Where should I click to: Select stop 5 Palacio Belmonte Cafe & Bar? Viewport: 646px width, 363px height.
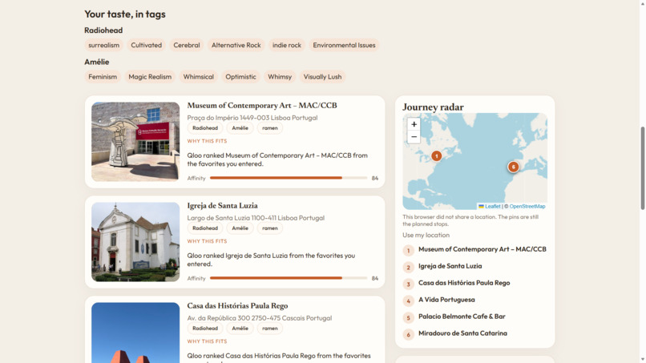(x=474, y=317)
